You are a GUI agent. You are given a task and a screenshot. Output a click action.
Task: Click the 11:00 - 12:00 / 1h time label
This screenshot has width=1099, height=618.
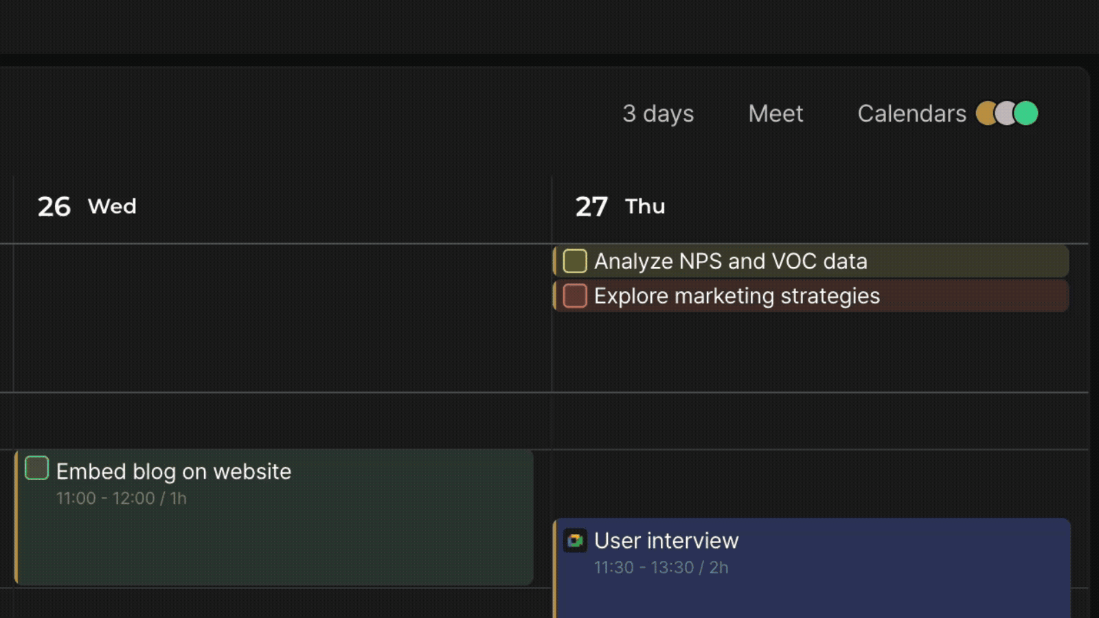(x=122, y=499)
